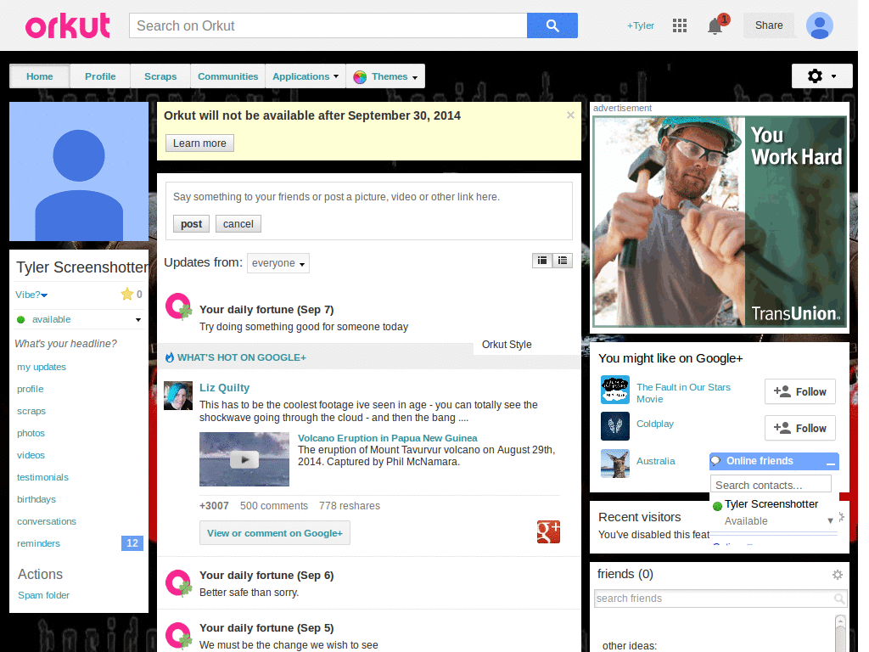Open account avatar in top bar

819,25
